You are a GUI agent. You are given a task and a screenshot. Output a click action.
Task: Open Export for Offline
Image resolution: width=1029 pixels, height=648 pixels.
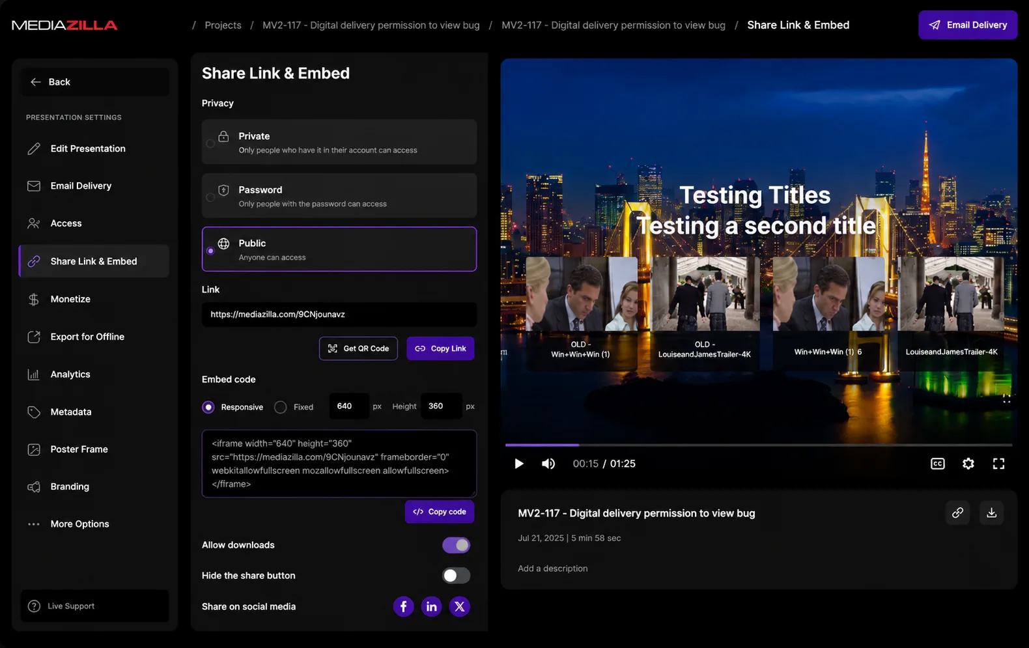(x=94, y=337)
